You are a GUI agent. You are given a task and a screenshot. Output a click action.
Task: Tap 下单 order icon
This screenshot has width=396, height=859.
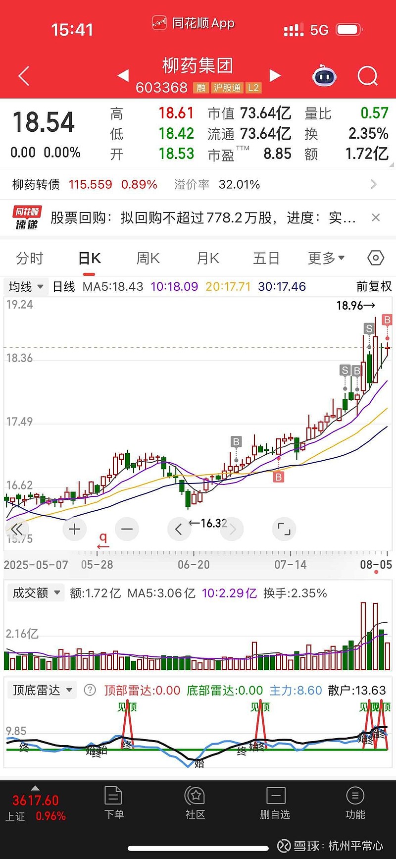tap(114, 803)
